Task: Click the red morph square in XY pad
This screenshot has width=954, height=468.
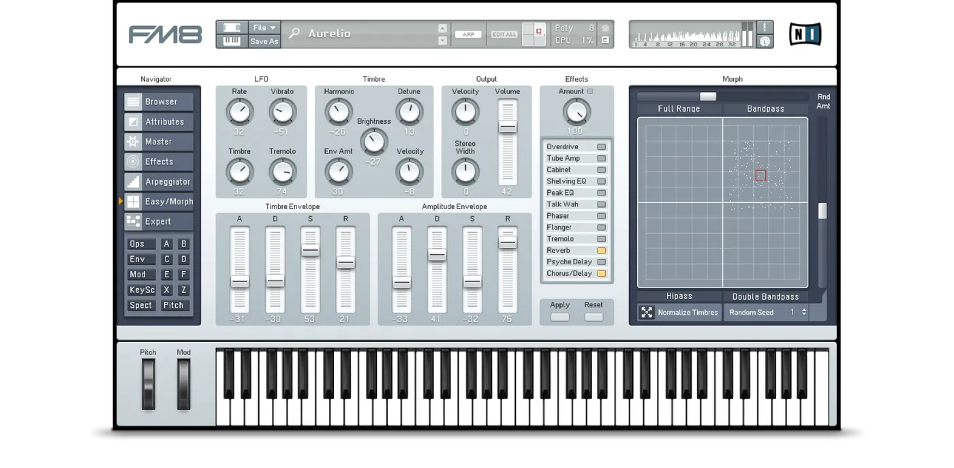Action: (760, 176)
